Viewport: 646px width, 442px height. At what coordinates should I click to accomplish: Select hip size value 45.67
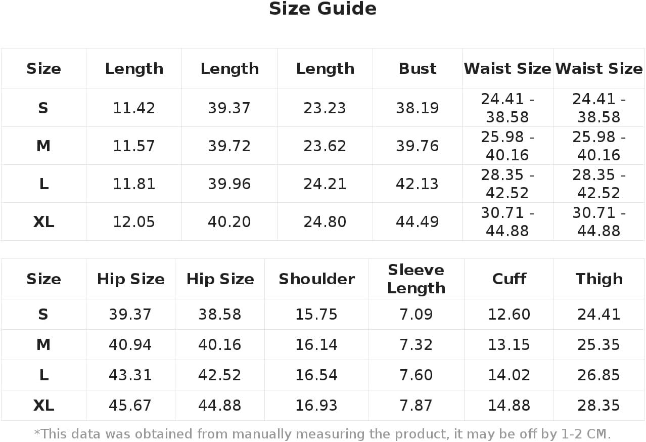point(130,406)
